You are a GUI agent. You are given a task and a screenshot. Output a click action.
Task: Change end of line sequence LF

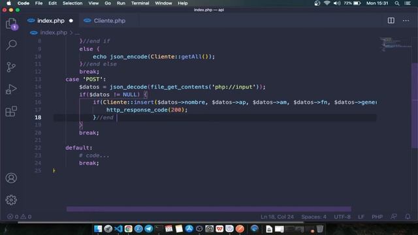tap(361, 217)
